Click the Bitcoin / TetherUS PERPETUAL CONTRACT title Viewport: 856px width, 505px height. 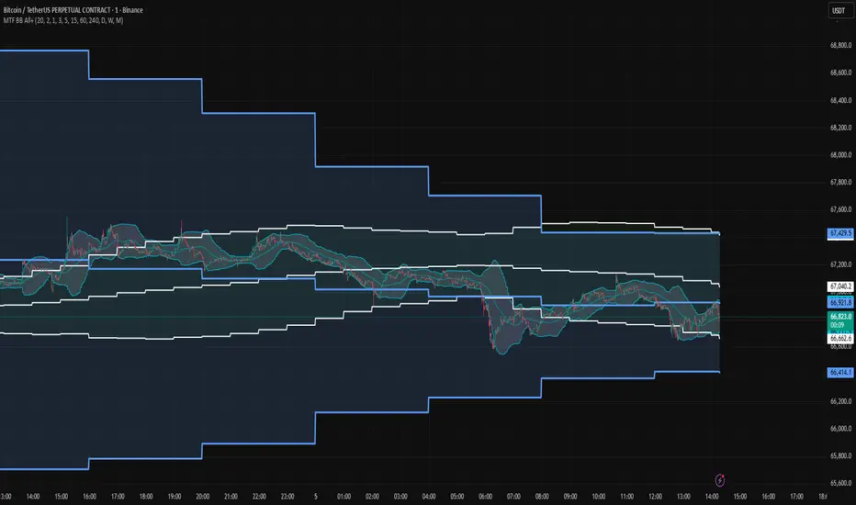(x=73, y=10)
